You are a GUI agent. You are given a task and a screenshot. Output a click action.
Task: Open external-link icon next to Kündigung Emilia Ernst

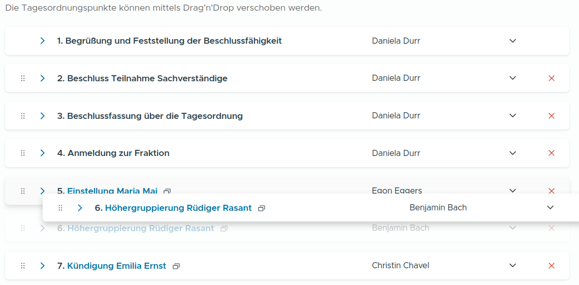click(x=176, y=266)
